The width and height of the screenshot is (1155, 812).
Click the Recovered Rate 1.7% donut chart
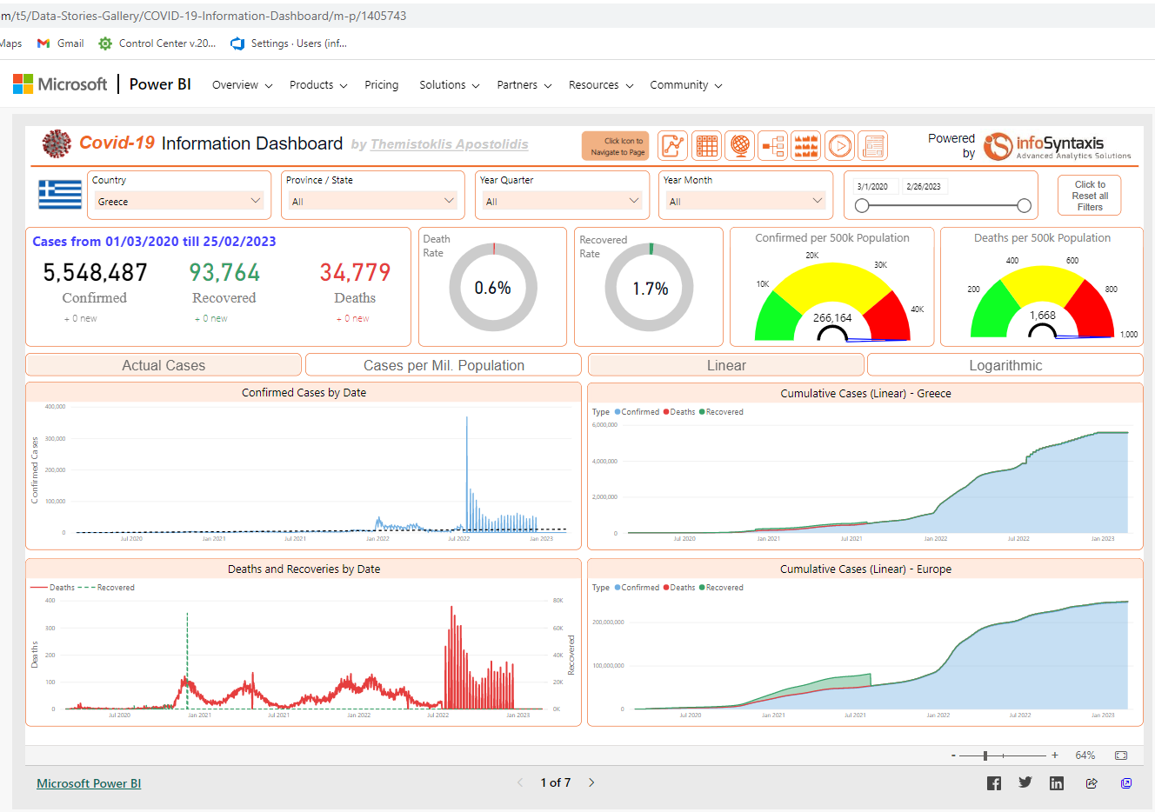(x=650, y=288)
